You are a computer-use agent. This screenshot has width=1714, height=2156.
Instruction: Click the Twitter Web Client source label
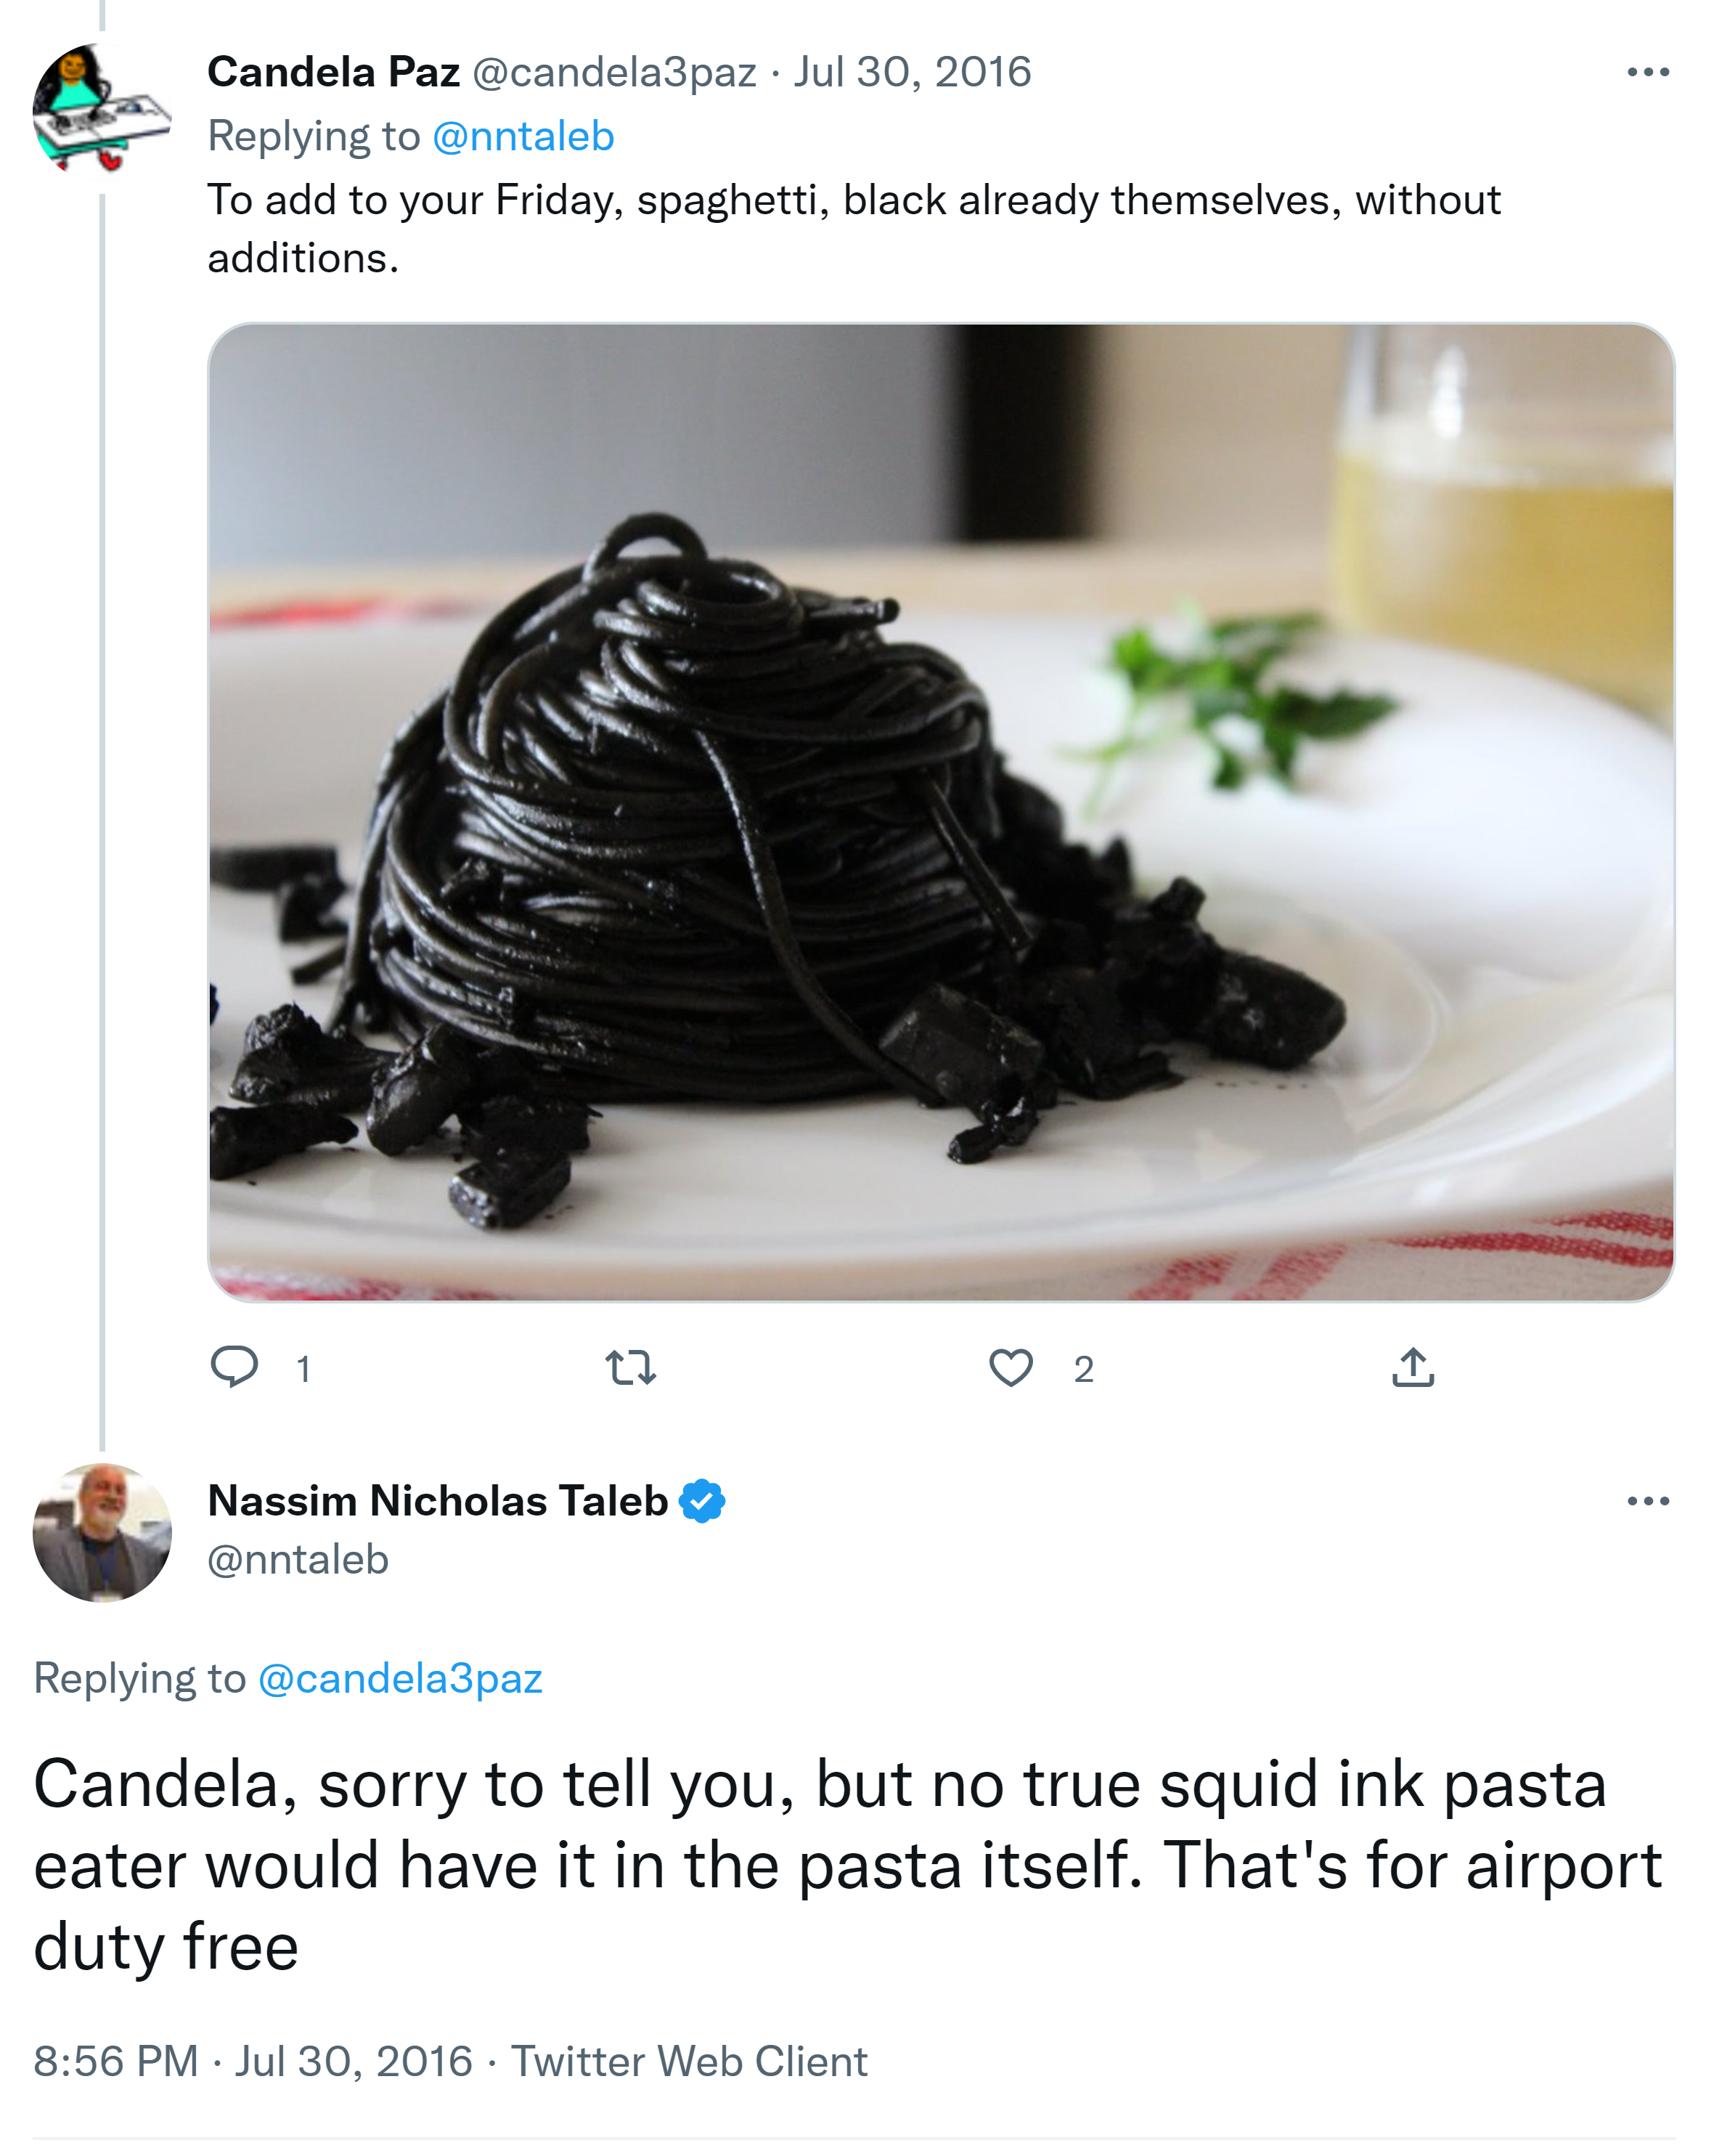(689, 2061)
